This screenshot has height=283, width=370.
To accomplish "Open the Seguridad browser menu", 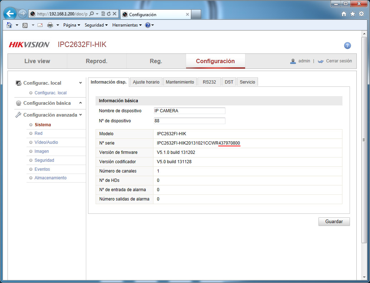I will click(x=96, y=25).
